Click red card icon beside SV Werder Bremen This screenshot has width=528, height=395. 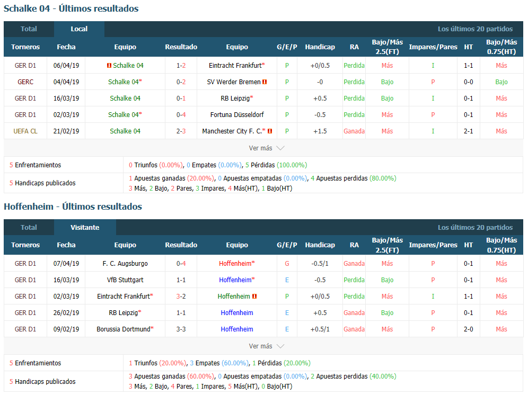265,82
